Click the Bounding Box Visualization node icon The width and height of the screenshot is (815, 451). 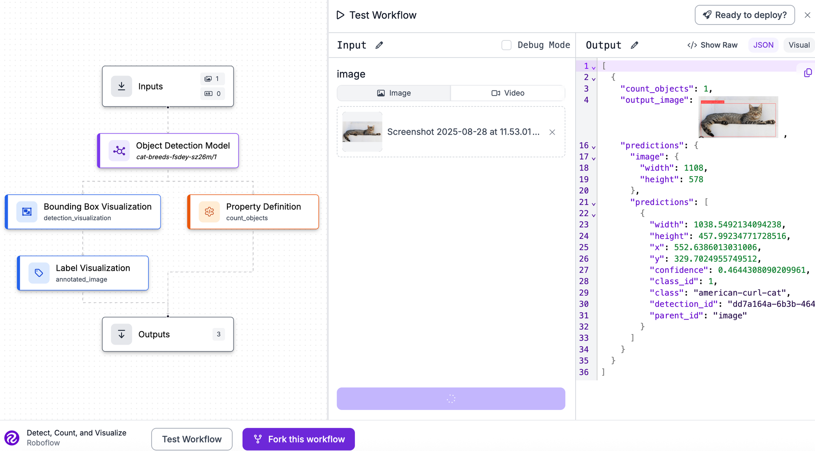coord(27,212)
